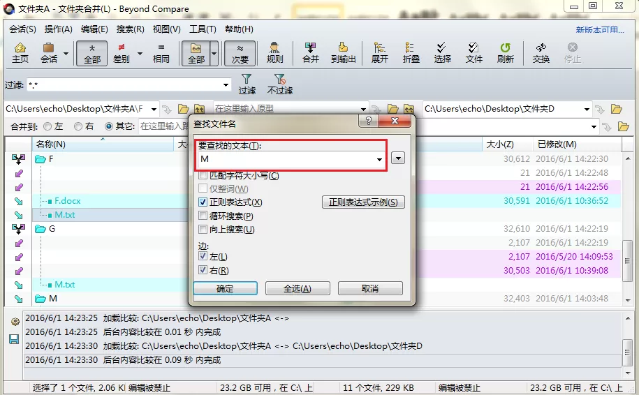Open 正则表达式示例(S) button
639x395 pixels.
pyautogui.click(x=363, y=202)
